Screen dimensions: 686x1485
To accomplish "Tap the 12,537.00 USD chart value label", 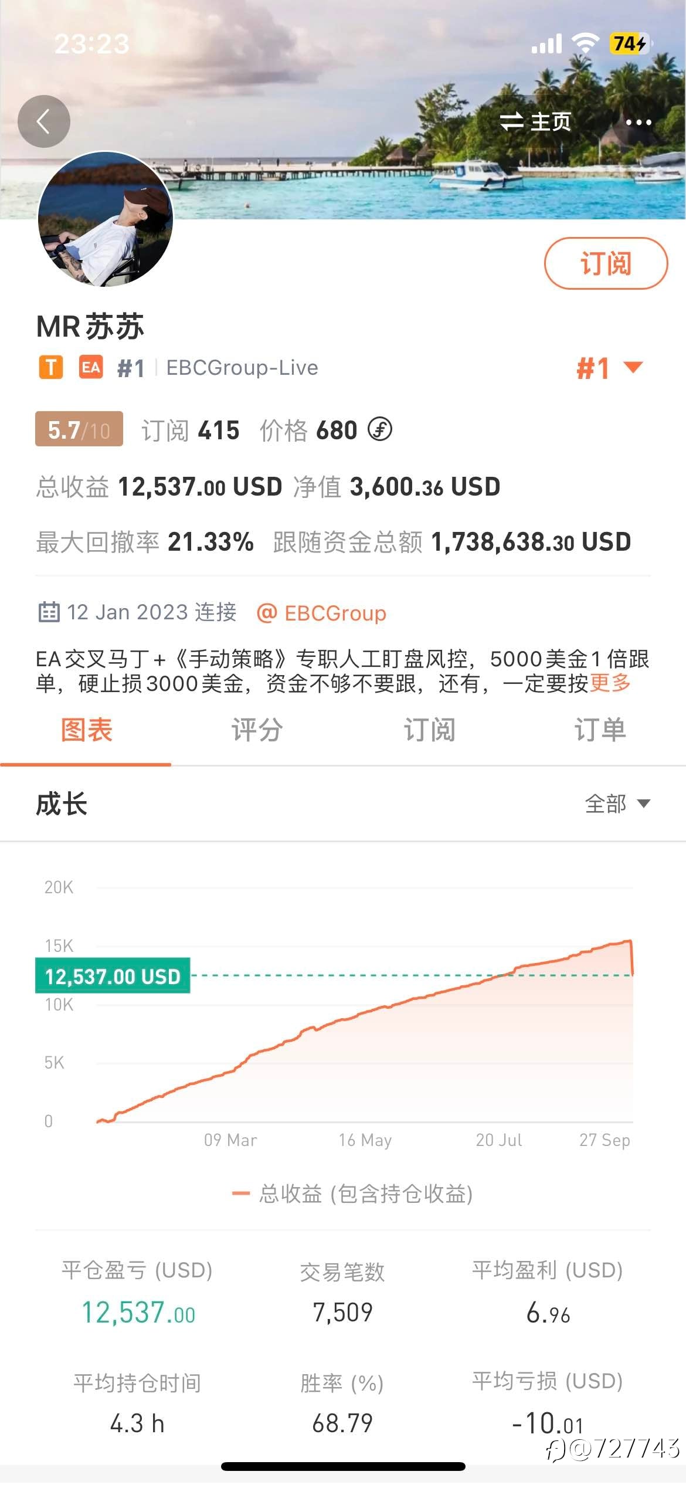I will pos(113,976).
